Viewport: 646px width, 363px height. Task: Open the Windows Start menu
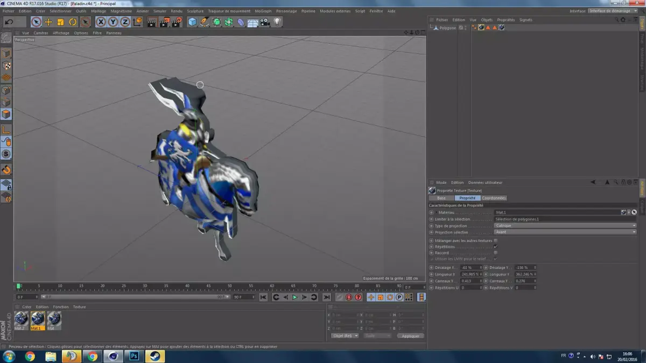coord(9,356)
